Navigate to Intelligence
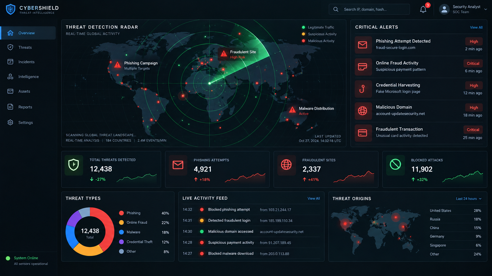This screenshot has width=492, height=276. click(x=28, y=77)
